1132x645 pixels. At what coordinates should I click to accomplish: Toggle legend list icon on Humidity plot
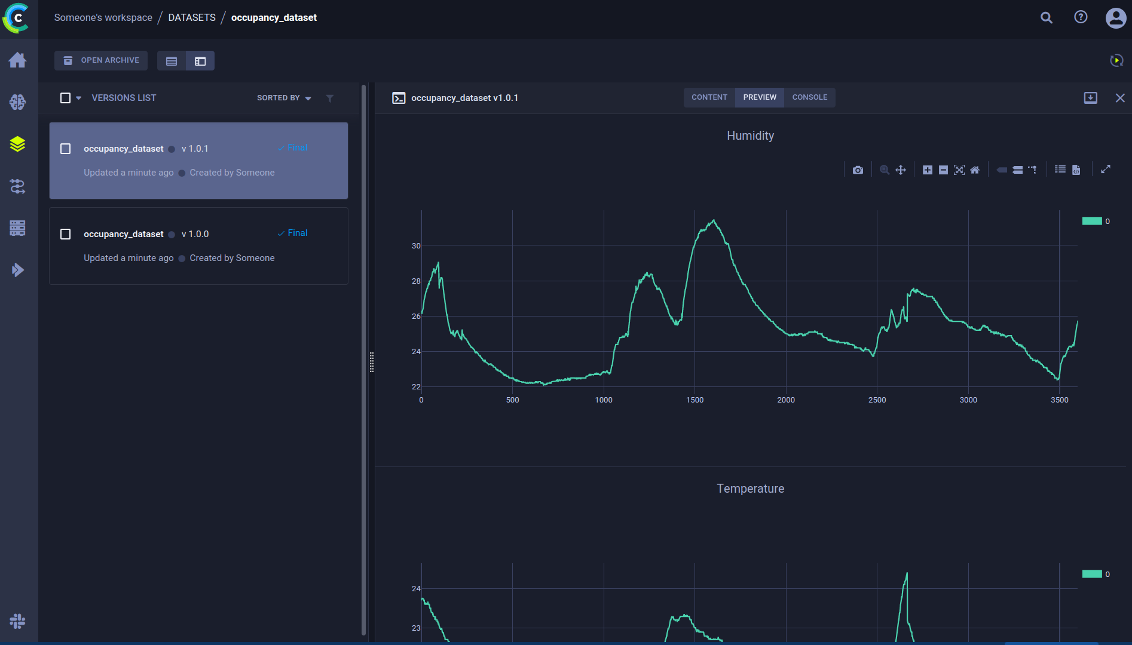pos(1060,170)
